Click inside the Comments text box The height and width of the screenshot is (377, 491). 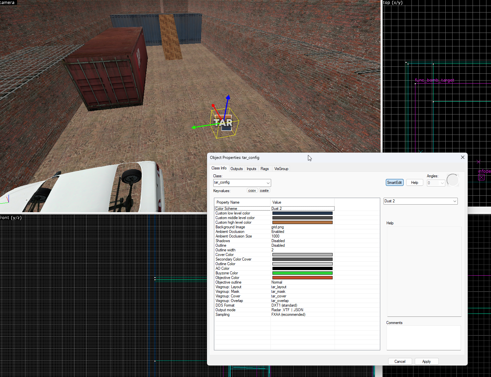coord(424,338)
